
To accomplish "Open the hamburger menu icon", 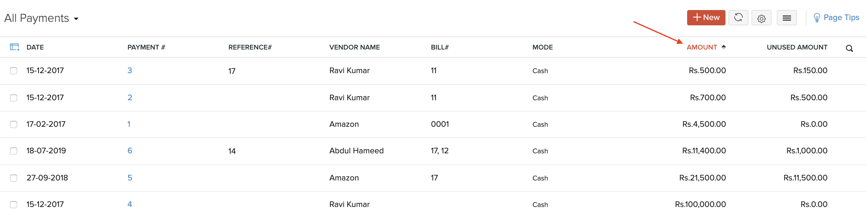I will [x=786, y=18].
